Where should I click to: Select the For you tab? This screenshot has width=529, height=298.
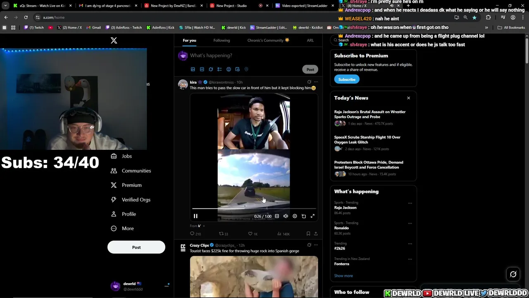[x=189, y=40]
